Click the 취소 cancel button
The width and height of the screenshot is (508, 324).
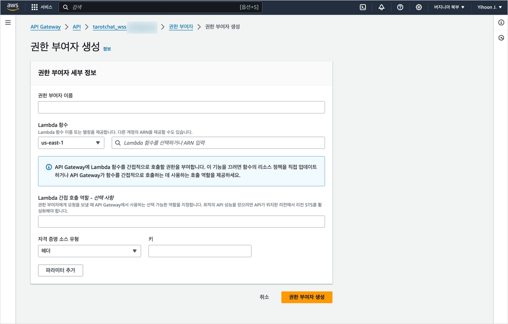pos(265,297)
